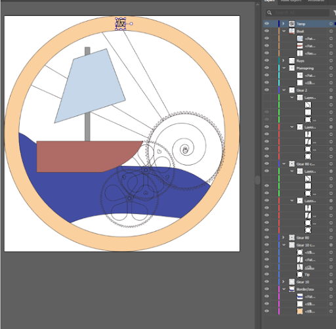The image size is (336, 329).
Task: Click the target circle for Gear 80 layer
Action: (331, 238)
